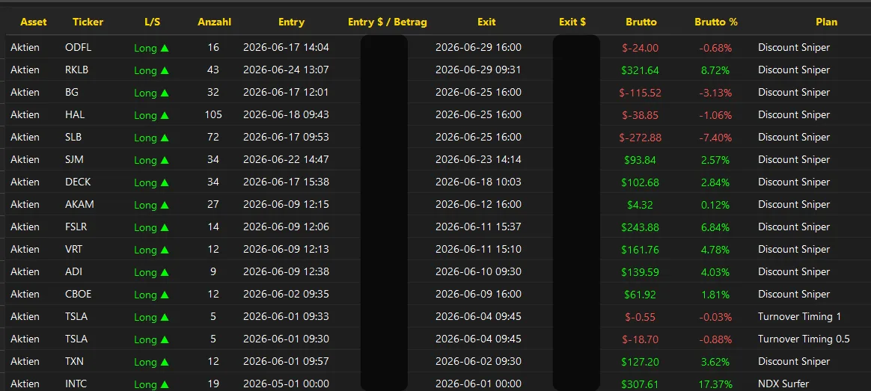Viewport: 871px width, 391px height.
Task: Click the green Long arrow for ODFL
Action: [x=165, y=48]
